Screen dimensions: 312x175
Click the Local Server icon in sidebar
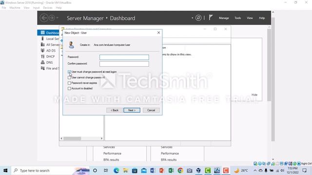[42, 38]
